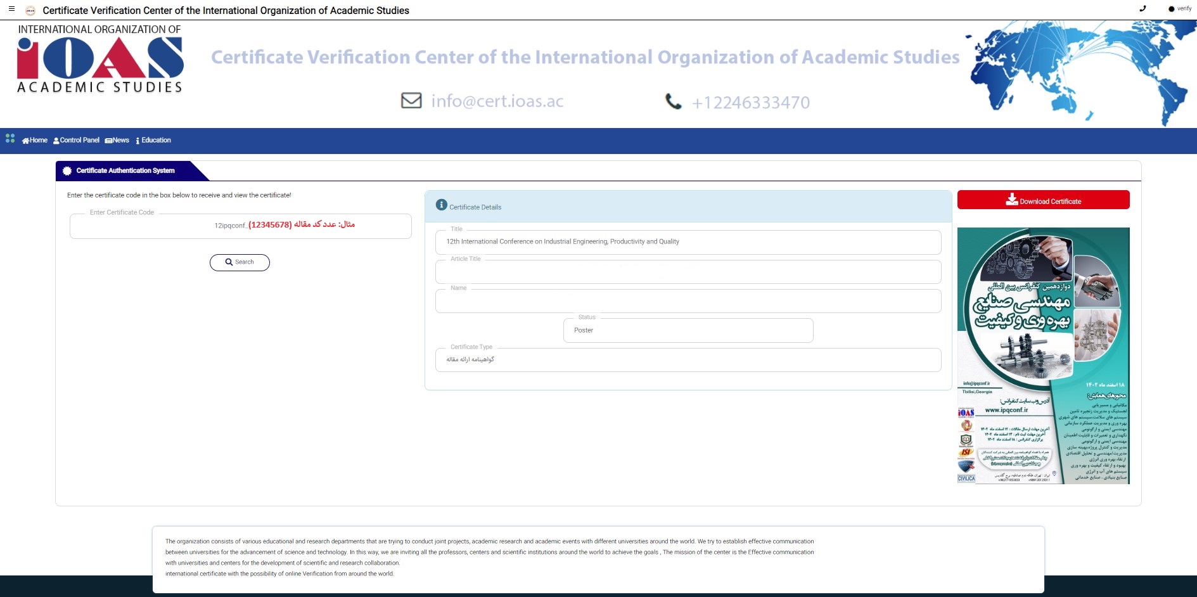
Task: Click the info@cert.ioas.ac email text
Action: pos(497,101)
